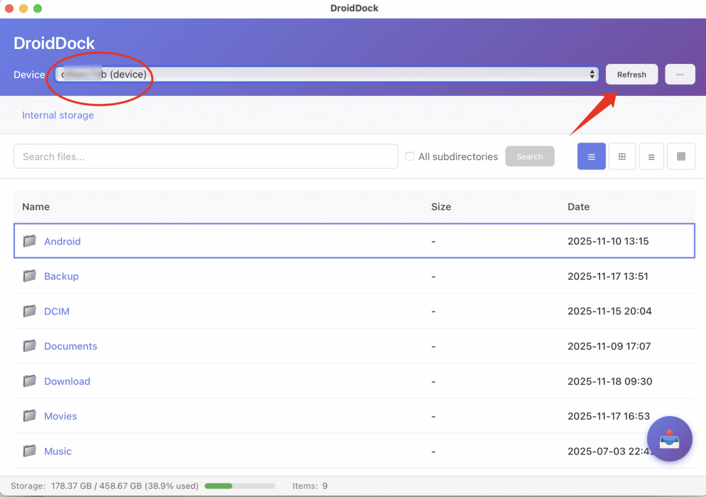Click the DCIM folder icon
Viewport: 706px width, 497px height.
29,311
